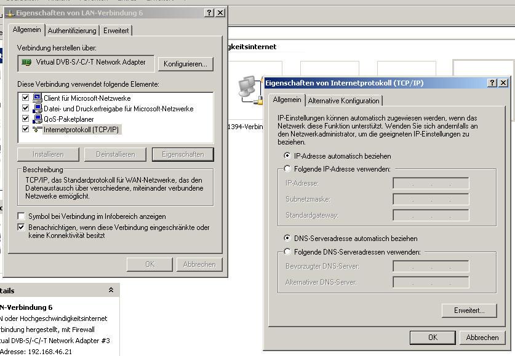This screenshot has width=515, height=356.
Task: Click OK in LAN-Verbindung dialog
Action: tap(150, 264)
